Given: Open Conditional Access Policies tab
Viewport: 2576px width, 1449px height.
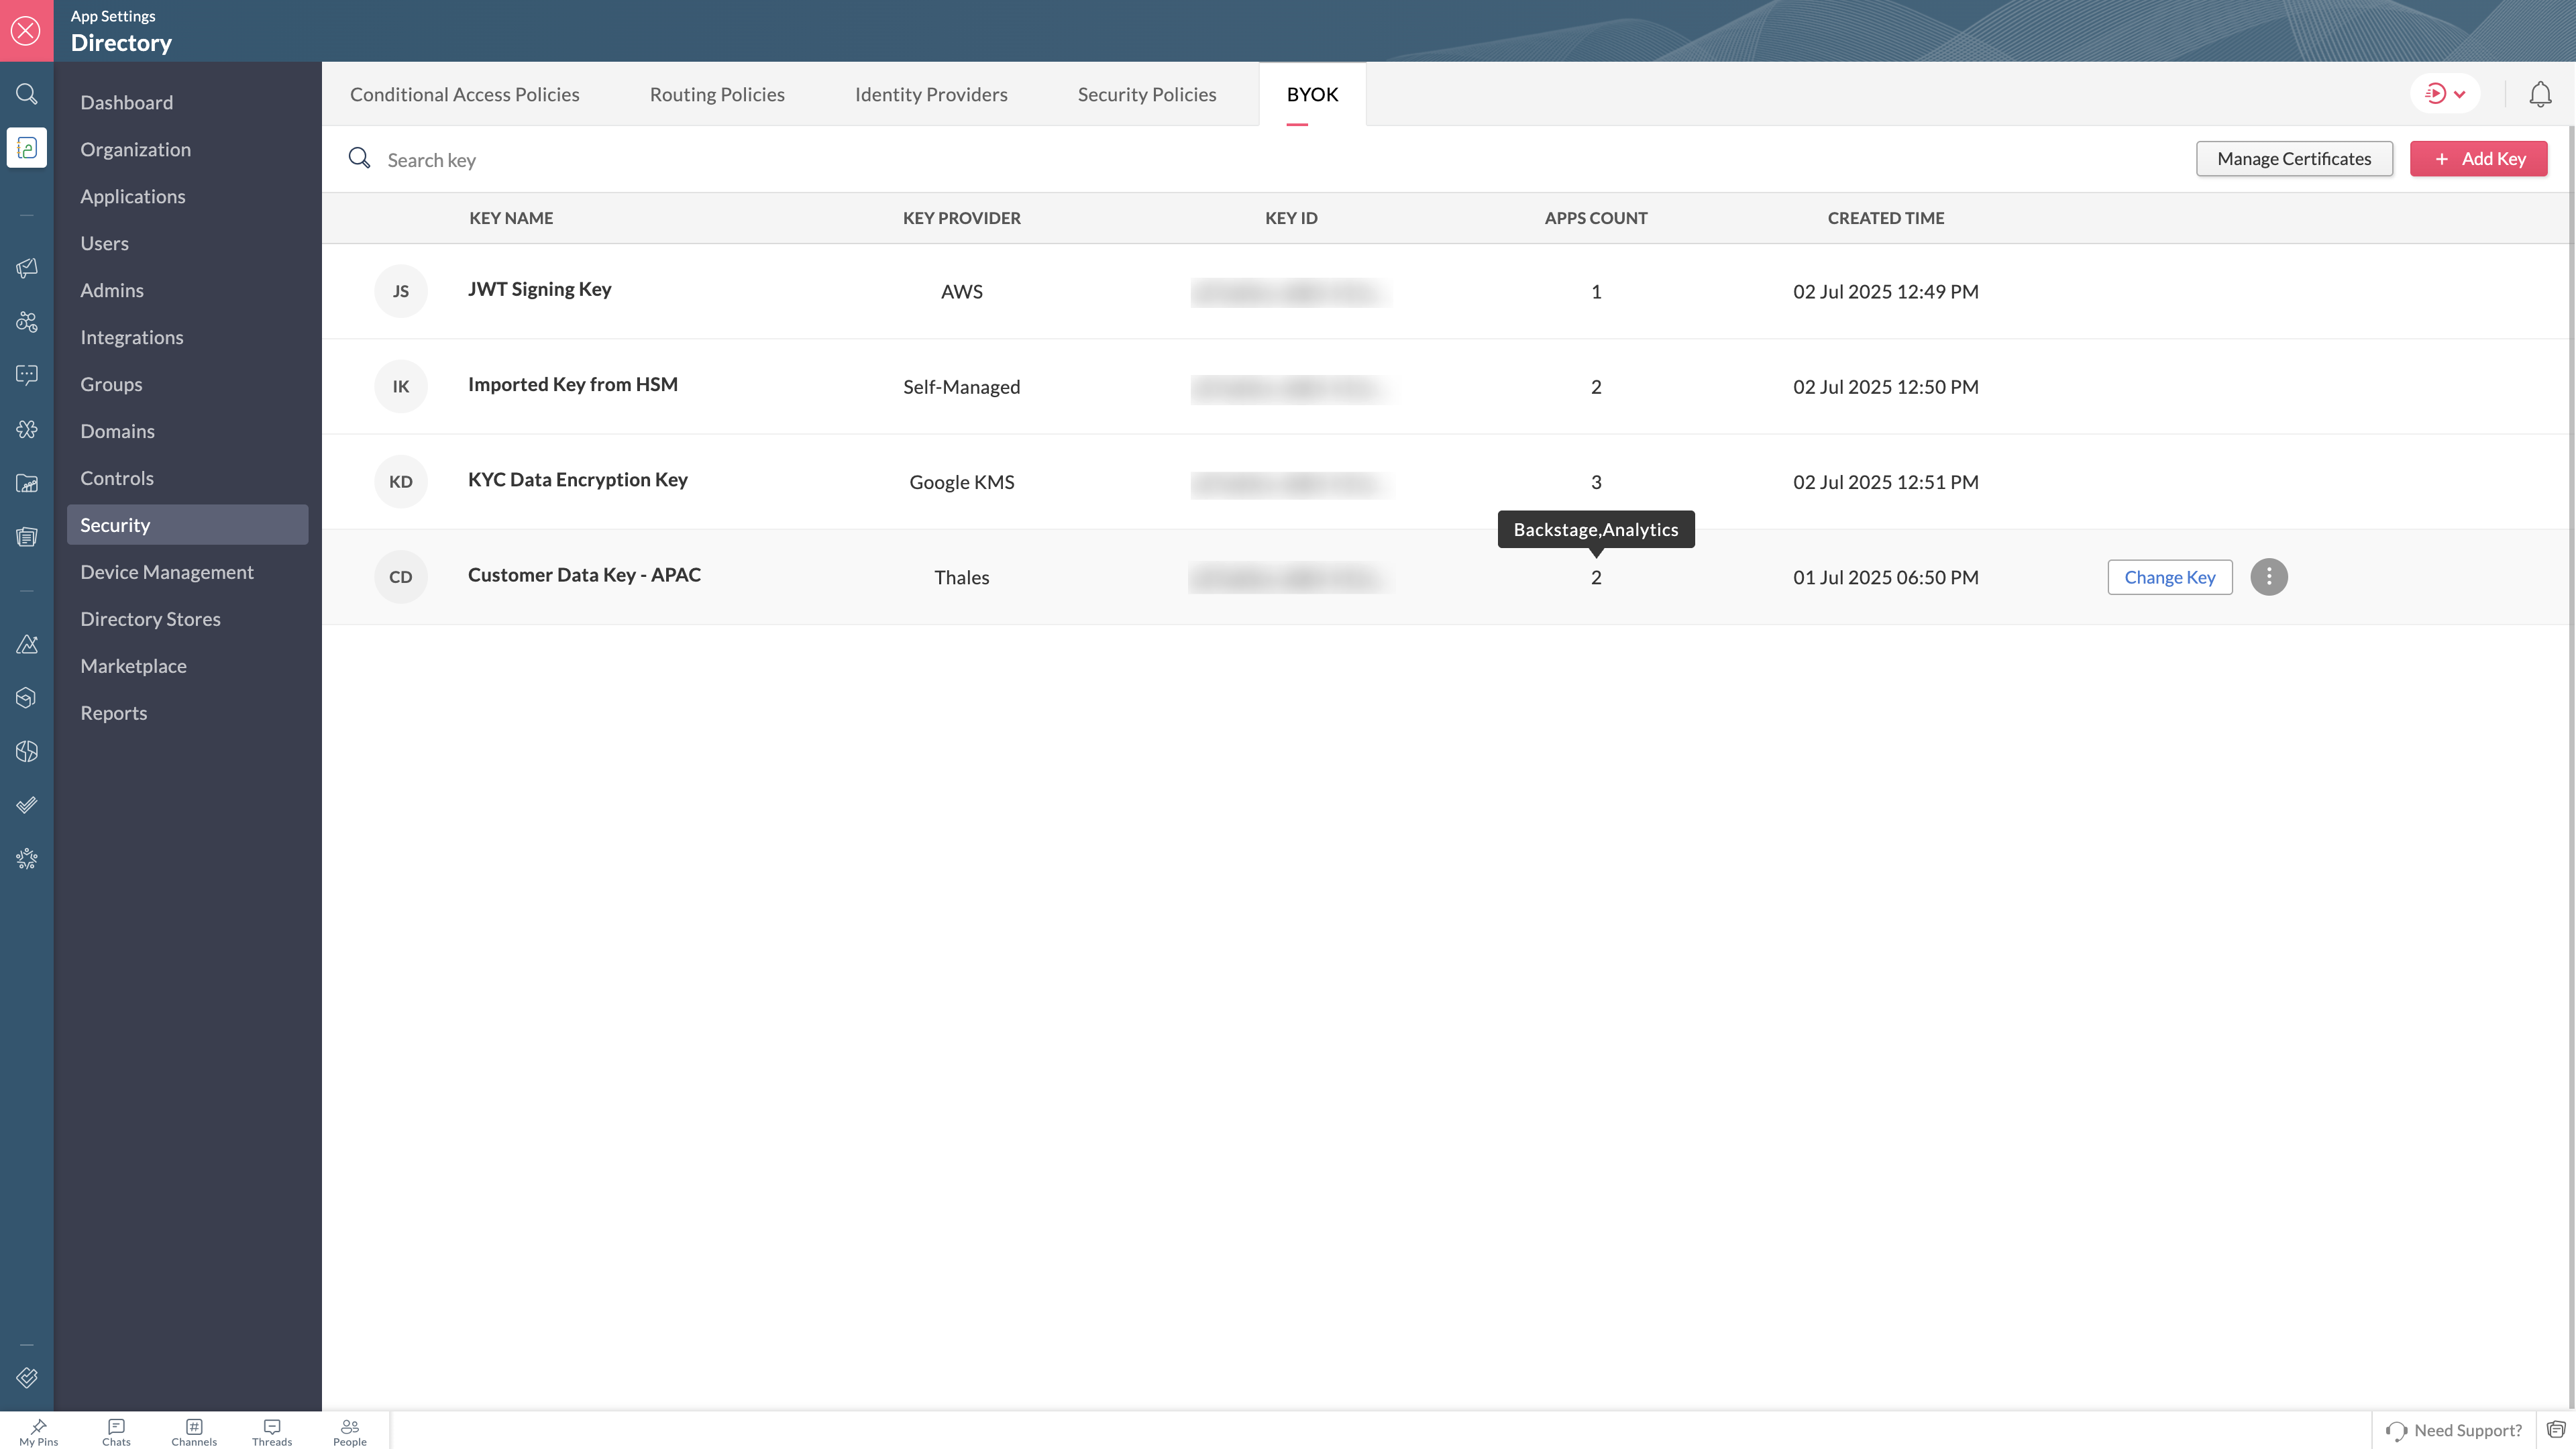Looking at the screenshot, I should [x=464, y=94].
